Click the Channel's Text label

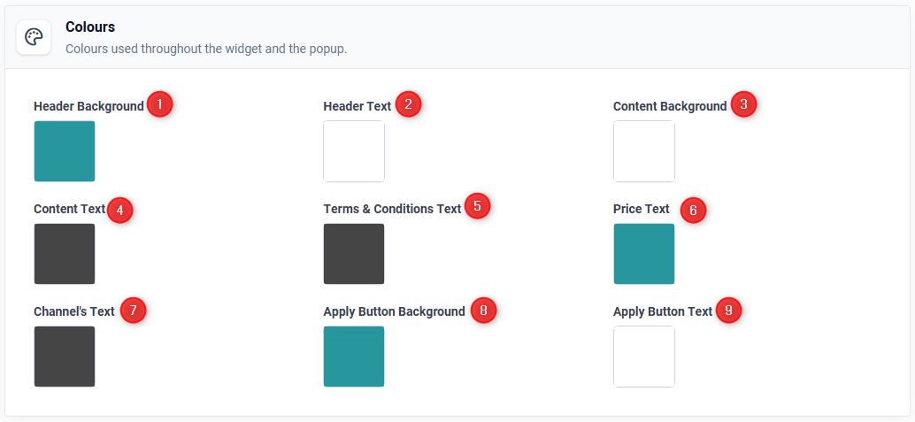pyautogui.click(x=74, y=311)
